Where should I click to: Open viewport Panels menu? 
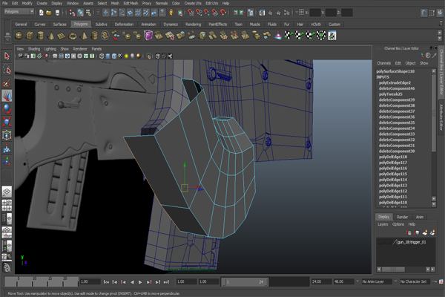pos(96,49)
